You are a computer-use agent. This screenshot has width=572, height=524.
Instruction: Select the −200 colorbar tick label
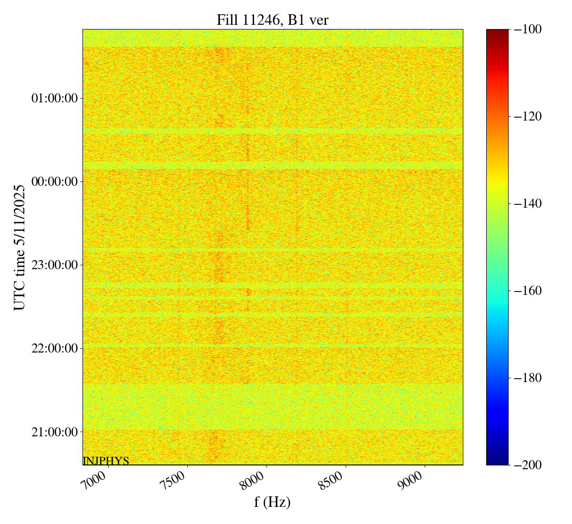(x=528, y=465)
